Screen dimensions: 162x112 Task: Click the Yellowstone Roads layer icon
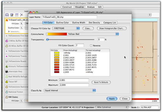click(x=6, y=61)
